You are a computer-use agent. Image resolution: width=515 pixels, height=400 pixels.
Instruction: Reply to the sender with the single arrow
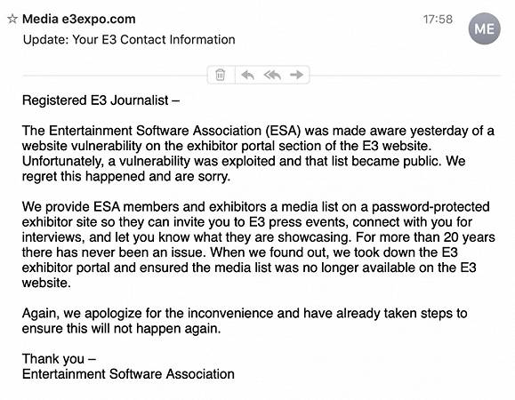(247, 75)
